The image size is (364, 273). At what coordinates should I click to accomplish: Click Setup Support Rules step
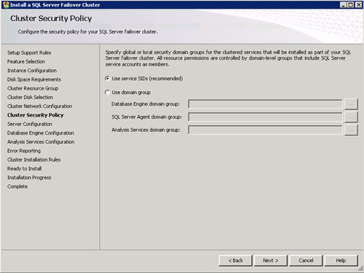point(29,52)
